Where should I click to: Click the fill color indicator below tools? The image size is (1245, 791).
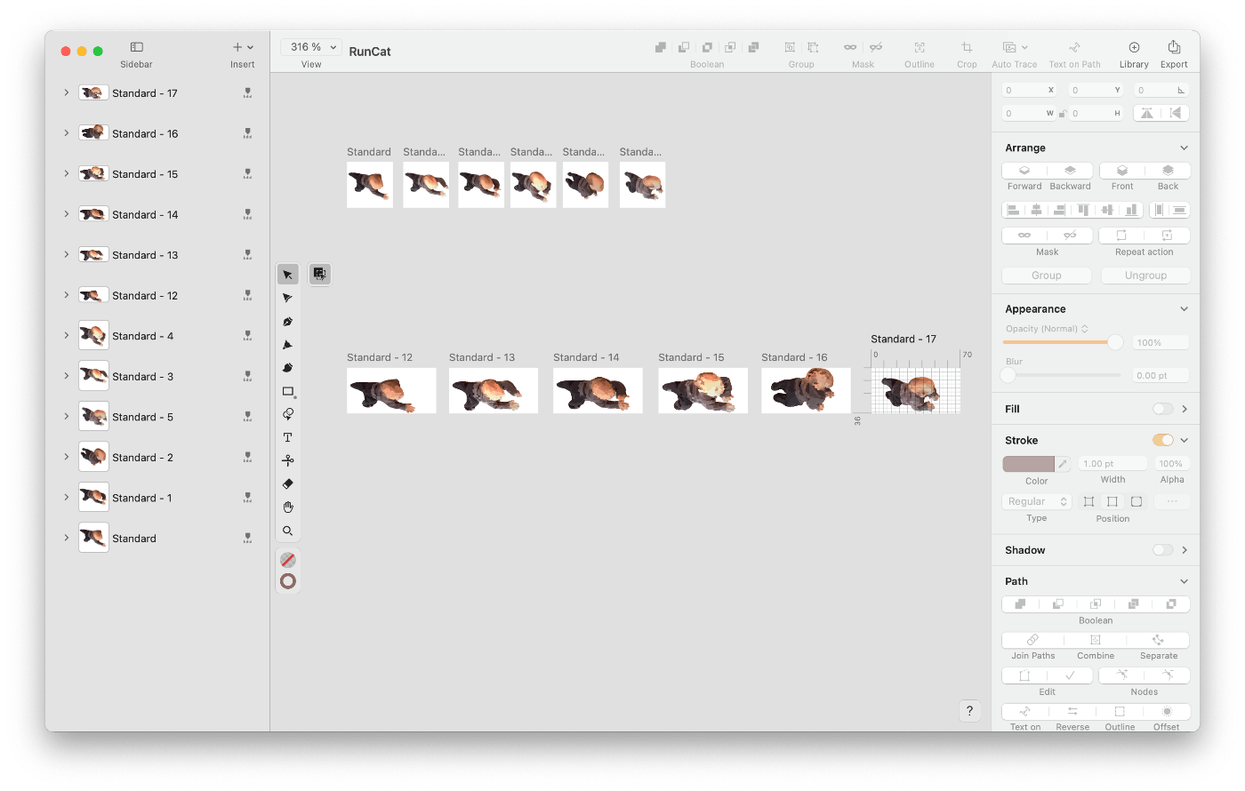pos(287,560)
